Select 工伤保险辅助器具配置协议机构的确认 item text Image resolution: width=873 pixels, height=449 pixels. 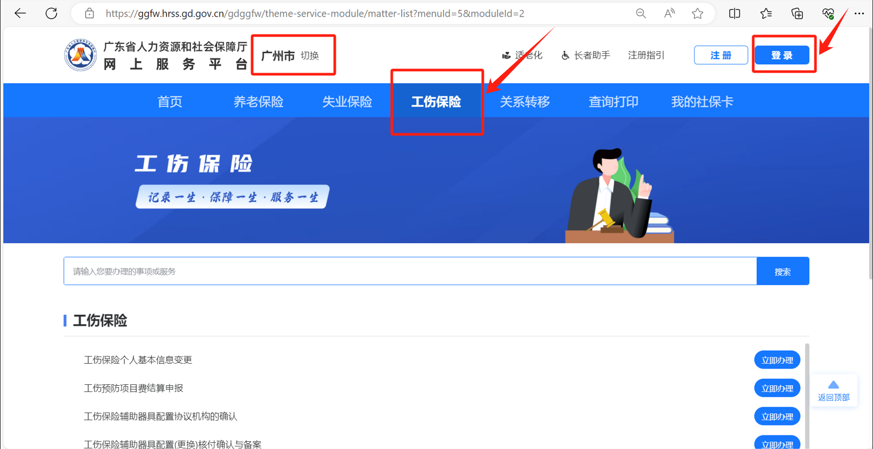click(x=161, y=417)
